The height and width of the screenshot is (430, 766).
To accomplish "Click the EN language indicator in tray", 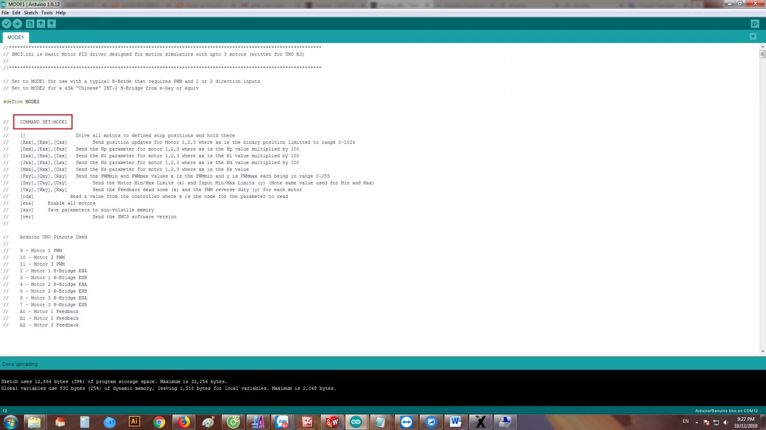I will [x=686, y=421].
